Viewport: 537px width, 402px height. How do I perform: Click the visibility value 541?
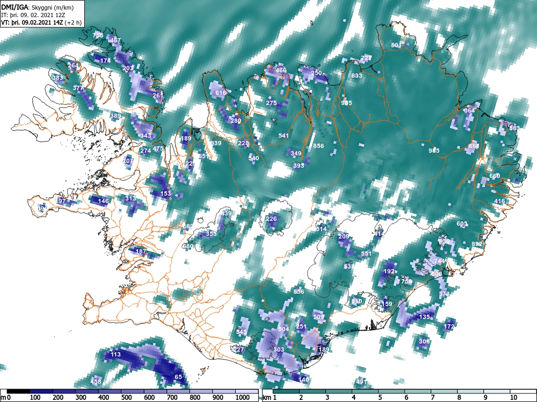(x=284, y=136)
